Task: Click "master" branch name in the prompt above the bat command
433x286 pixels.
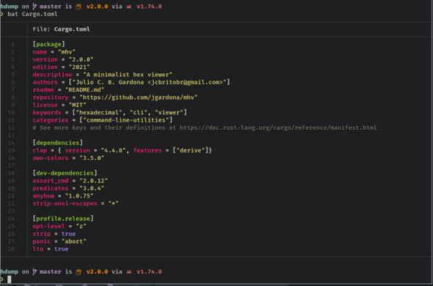Action: [x=51, y=7]
